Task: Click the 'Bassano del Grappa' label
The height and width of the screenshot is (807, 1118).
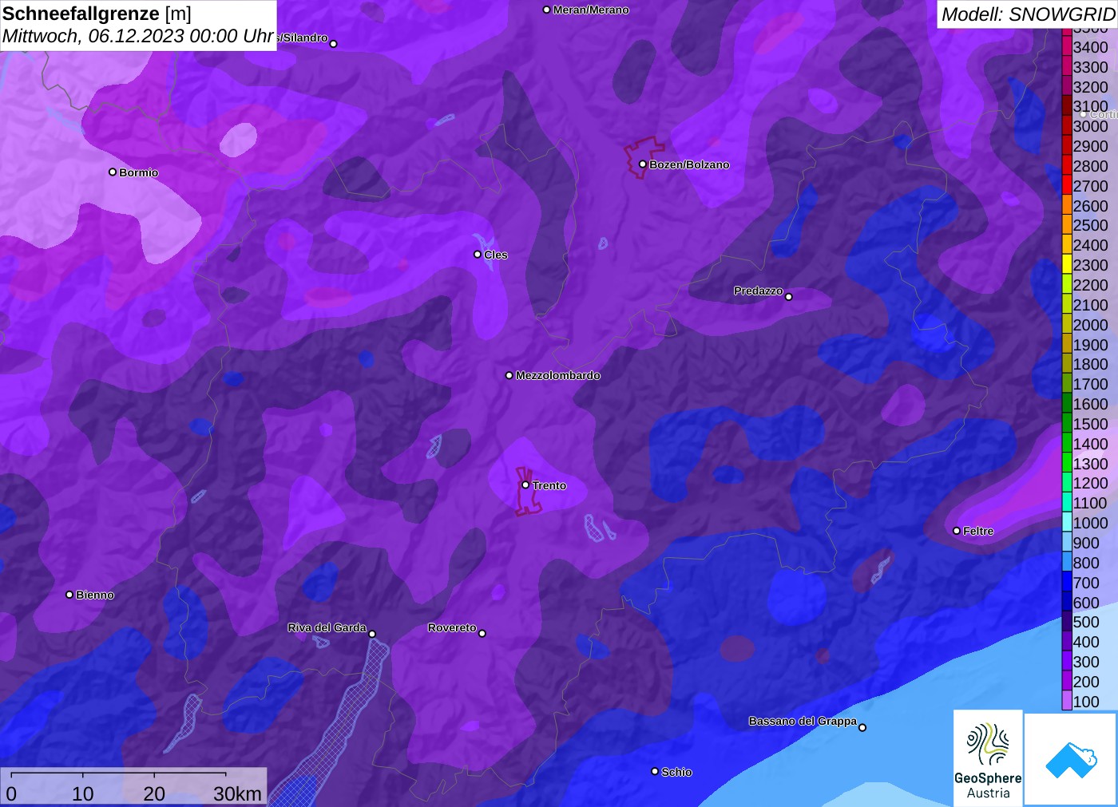Action: (803, 721)
